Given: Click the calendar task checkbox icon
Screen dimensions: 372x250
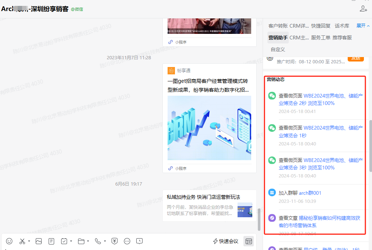Looking at the screenshot, I should pos(64,241).
